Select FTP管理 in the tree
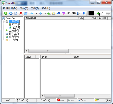This screenshot has width=113, height=104. coord(14,40)
